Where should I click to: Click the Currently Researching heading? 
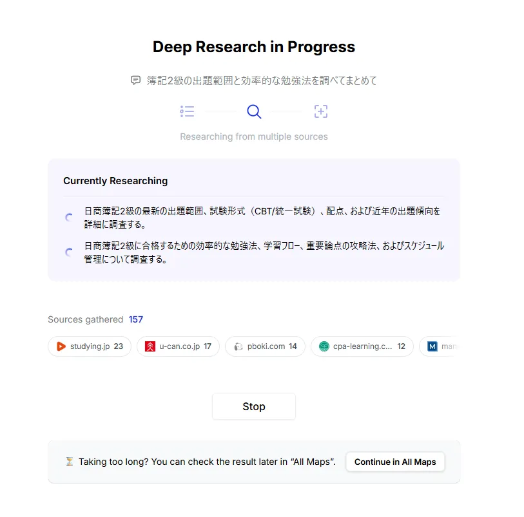115,181
